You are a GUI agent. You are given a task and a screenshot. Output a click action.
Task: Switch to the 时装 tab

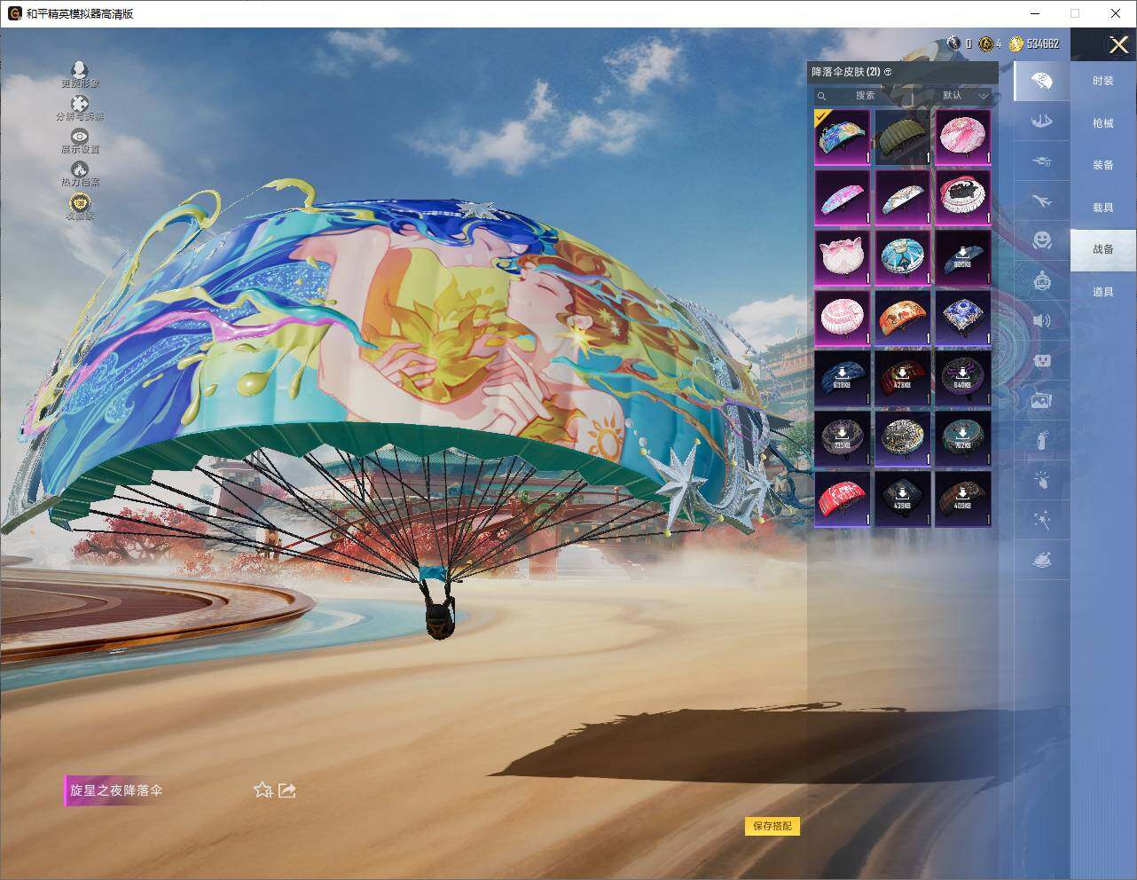click(x=1102, y=81)
